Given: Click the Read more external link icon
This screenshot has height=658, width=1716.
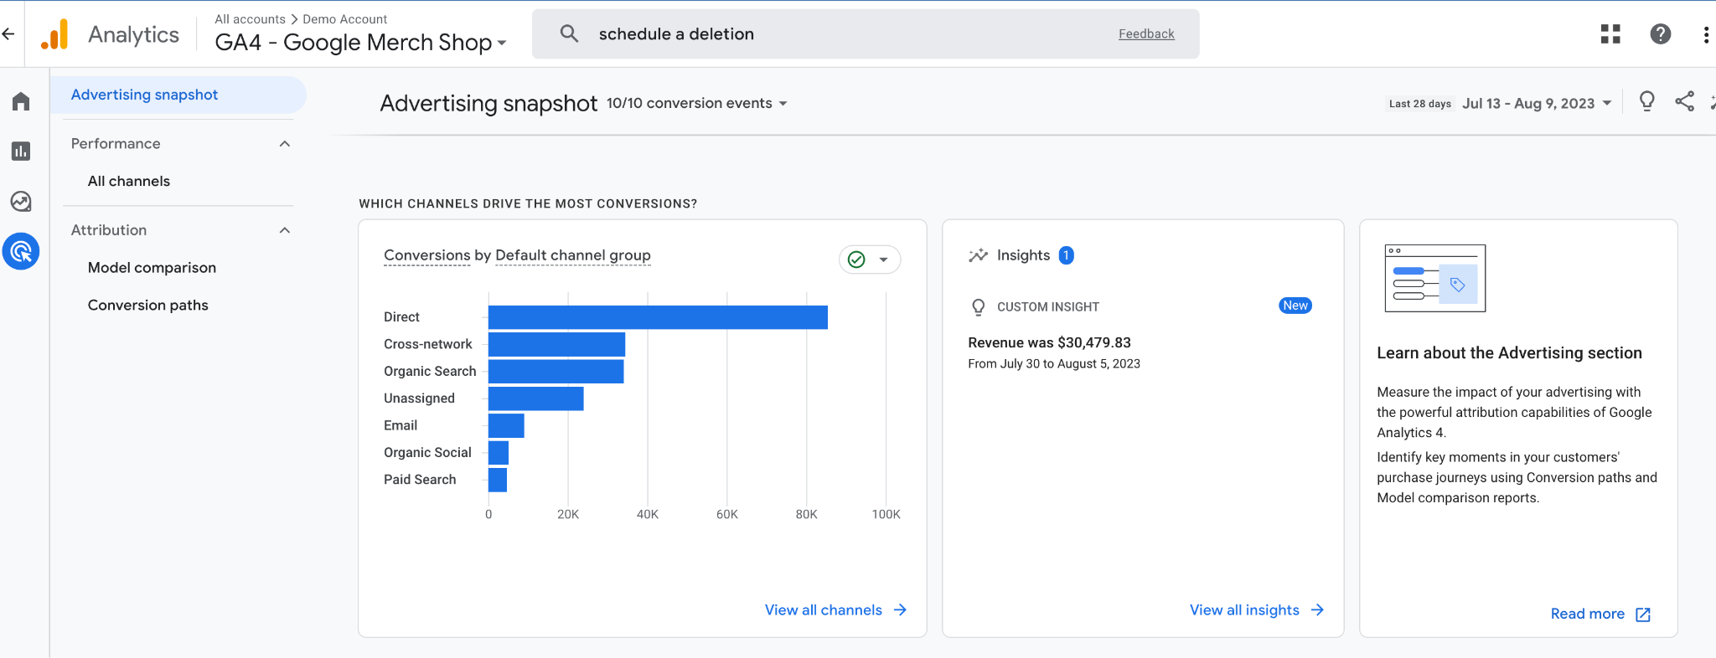Looking at the screenshot, I should coord(1643,614).
